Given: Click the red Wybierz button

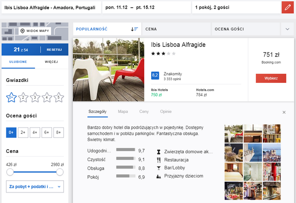Looking at the screenshot, I should 271,78.
